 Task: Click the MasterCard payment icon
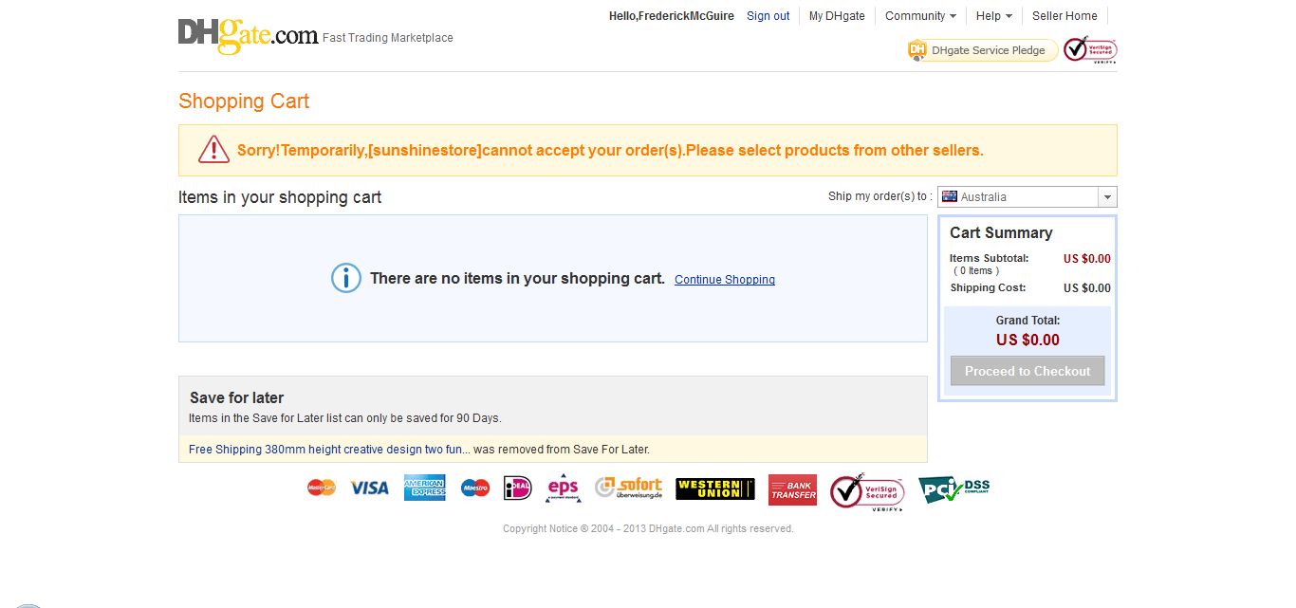pos(322,488)
